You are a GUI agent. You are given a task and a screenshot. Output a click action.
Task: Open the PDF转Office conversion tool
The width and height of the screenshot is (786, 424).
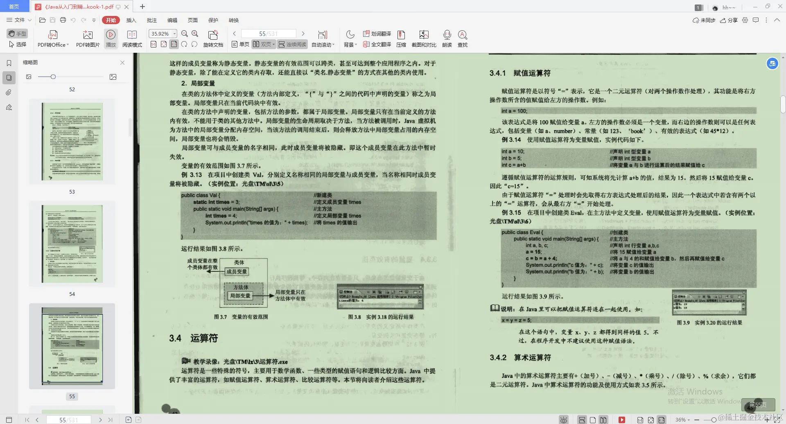52,38
